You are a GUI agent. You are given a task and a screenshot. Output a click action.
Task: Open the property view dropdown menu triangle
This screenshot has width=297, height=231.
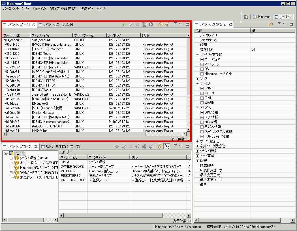279,23
